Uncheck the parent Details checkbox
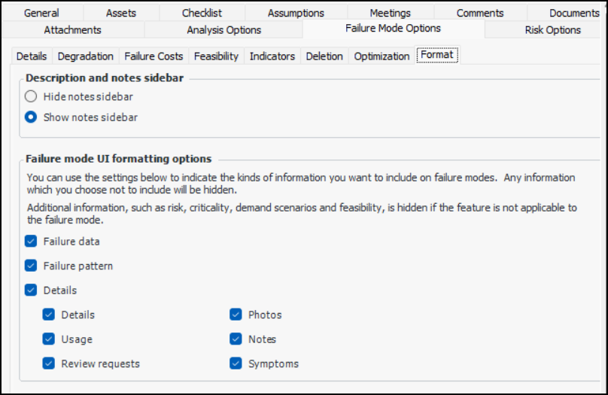The image size is (608, 395). point(31,290)
